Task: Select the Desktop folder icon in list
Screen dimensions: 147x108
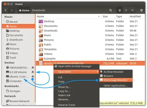Action: pos(41,21)
